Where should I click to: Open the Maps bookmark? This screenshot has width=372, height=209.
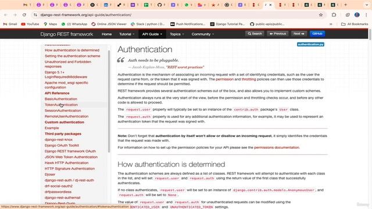click(51, 24)
